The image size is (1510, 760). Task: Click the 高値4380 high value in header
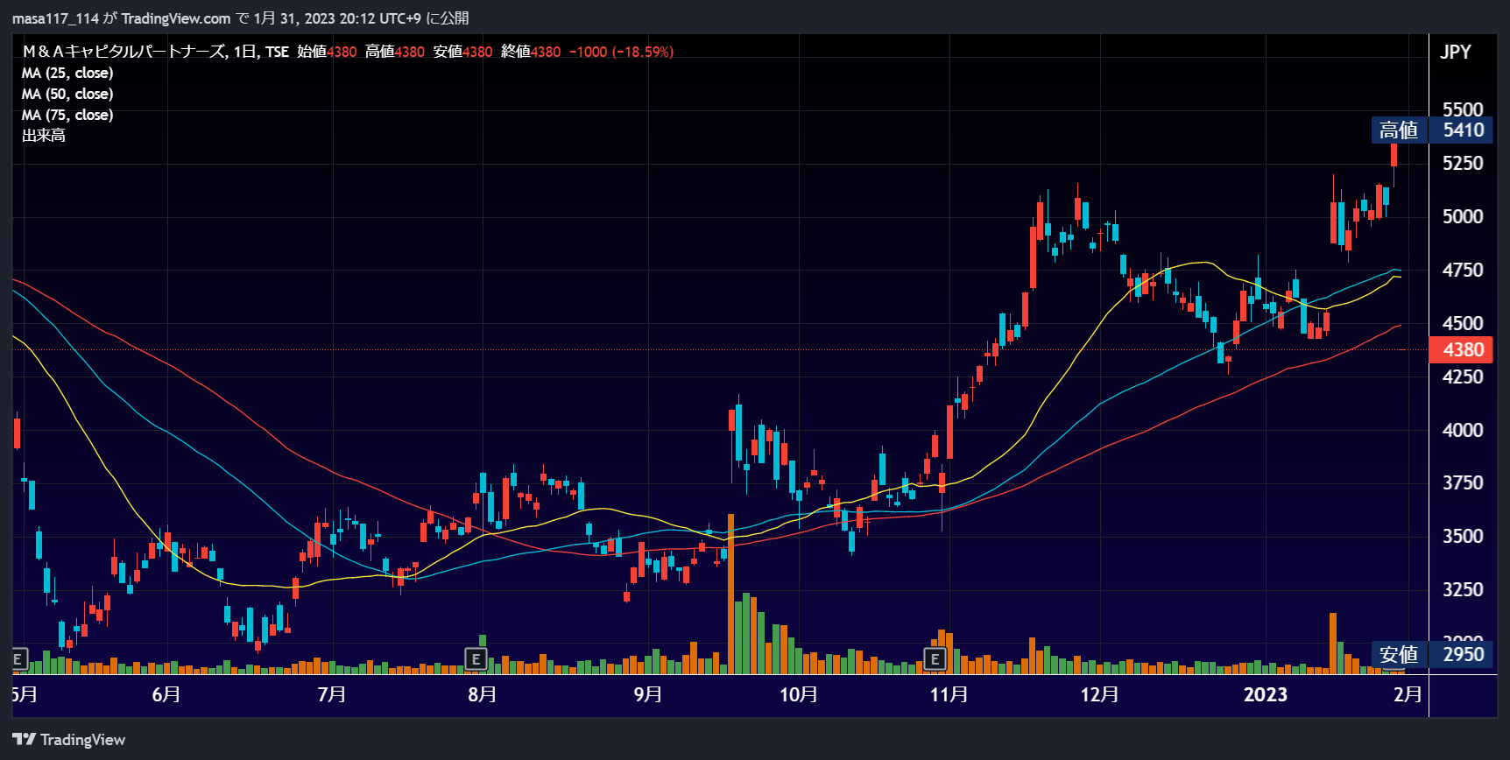click(395, 52)
